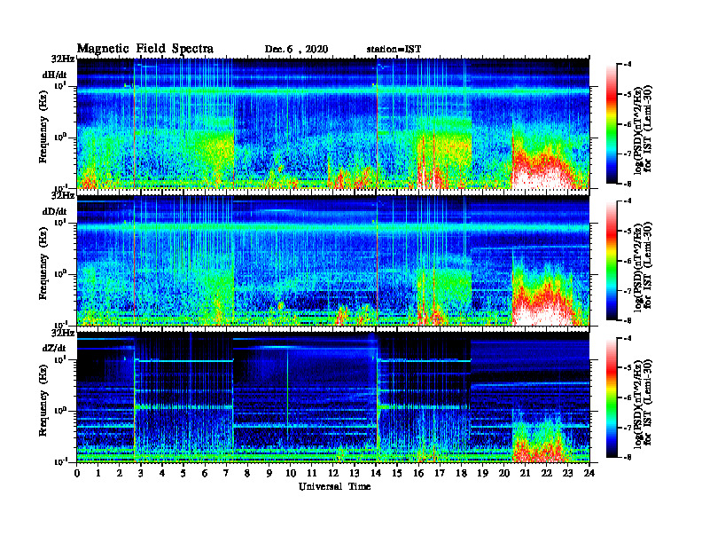Click the '-8' tick on dH/dt colorbar

point(628,184)
